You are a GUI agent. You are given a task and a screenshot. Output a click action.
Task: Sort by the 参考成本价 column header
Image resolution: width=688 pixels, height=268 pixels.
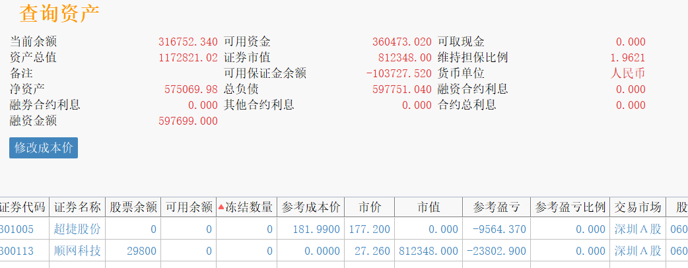(310, 207)
